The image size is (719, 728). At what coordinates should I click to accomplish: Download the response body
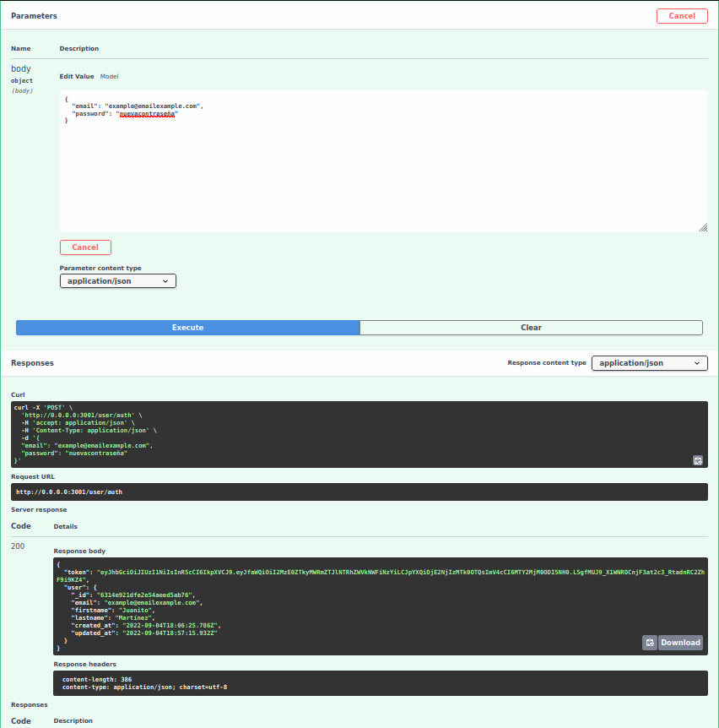click(680, 643)
